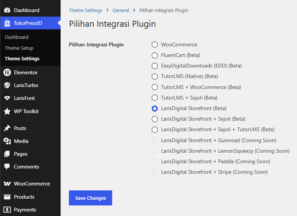Click the Comments speech bubble icon
Image resolution: width=297 pixels, height=216 pixels.
pos(7,167)
